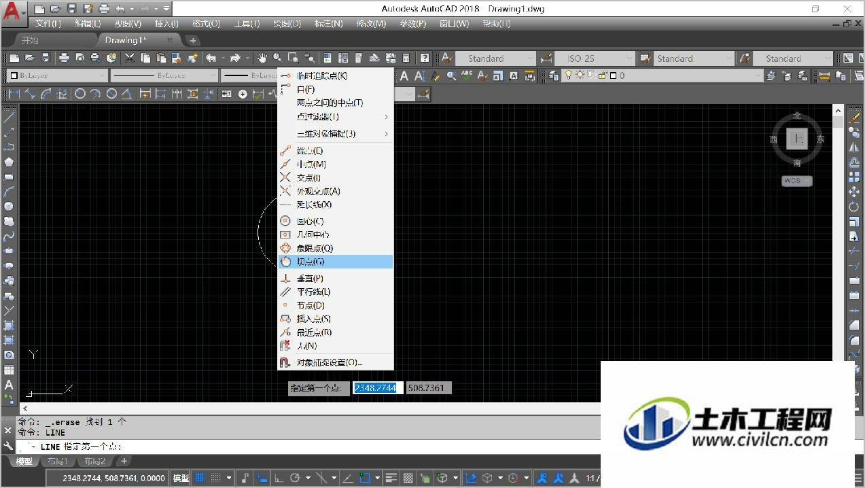
Task: Open the ISO 25 dimension style dropdown
Action: coord(596,58)
